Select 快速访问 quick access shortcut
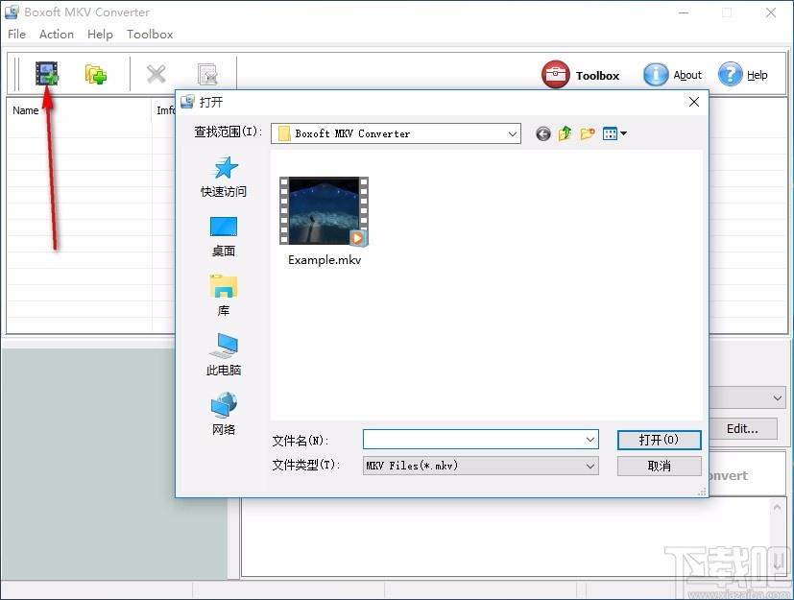This screenshot has width=794, height=600. (x=224, y=177)
